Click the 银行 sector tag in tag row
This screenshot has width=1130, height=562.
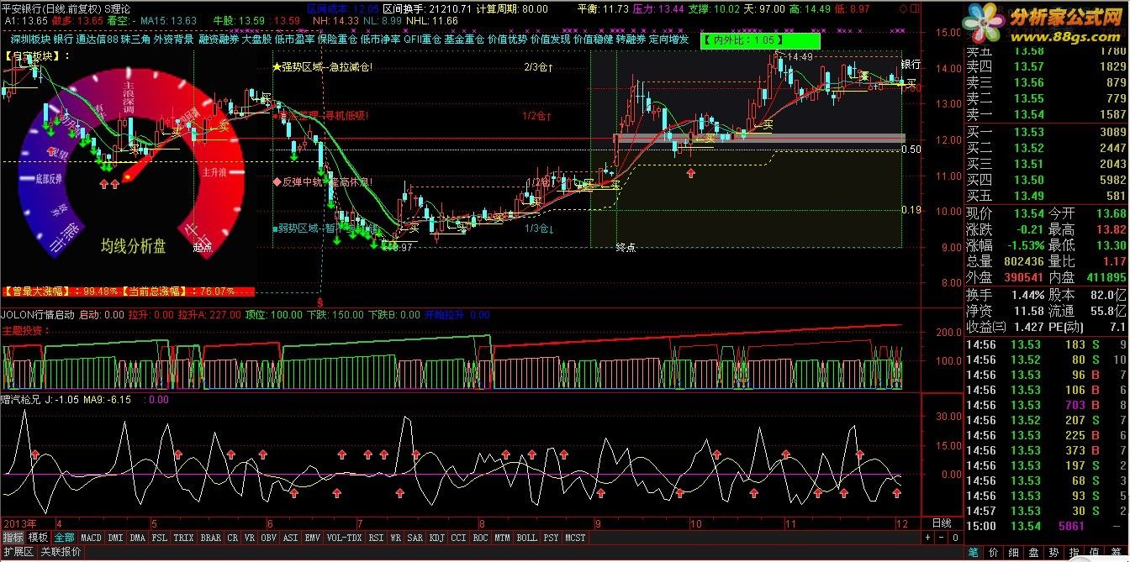click(x=63, y=39)
